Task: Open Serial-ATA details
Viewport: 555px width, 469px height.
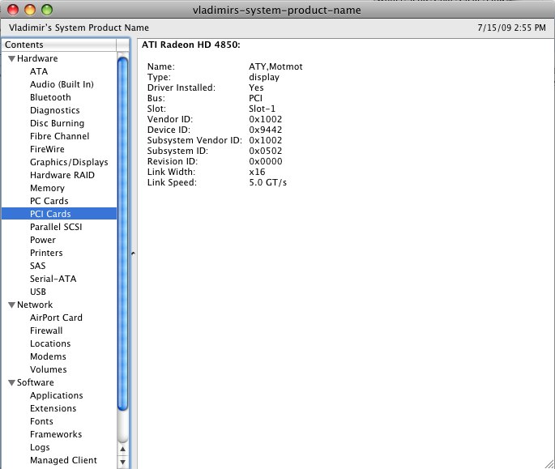Action: [53, 279]
